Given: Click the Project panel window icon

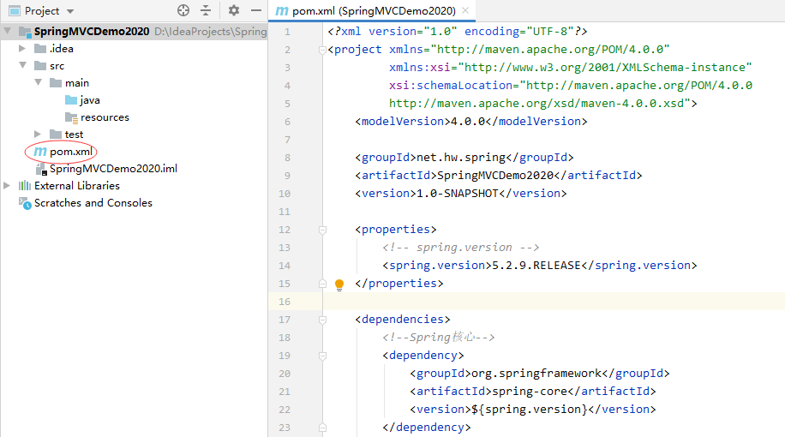Looking at the screenshot, I should pyautogui.click(x=15, y=10).
